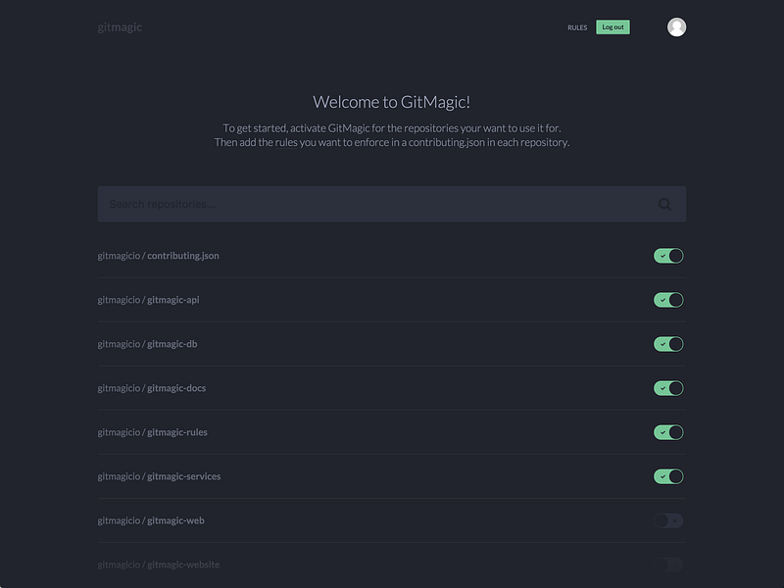Image resolution: width=784 pixels, height=588 pixels.
Task: Disable GitMagic for gitmagicio/contributing.json
Action: pos(667,254)
